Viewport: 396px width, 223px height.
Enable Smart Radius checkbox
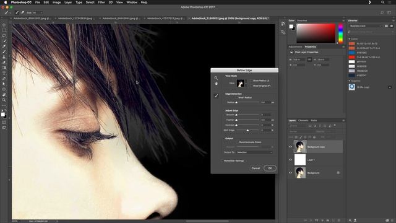point(236,98)
